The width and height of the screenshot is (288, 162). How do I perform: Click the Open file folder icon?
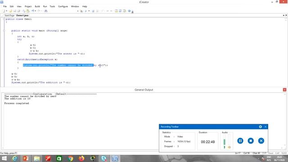point(11,11)
